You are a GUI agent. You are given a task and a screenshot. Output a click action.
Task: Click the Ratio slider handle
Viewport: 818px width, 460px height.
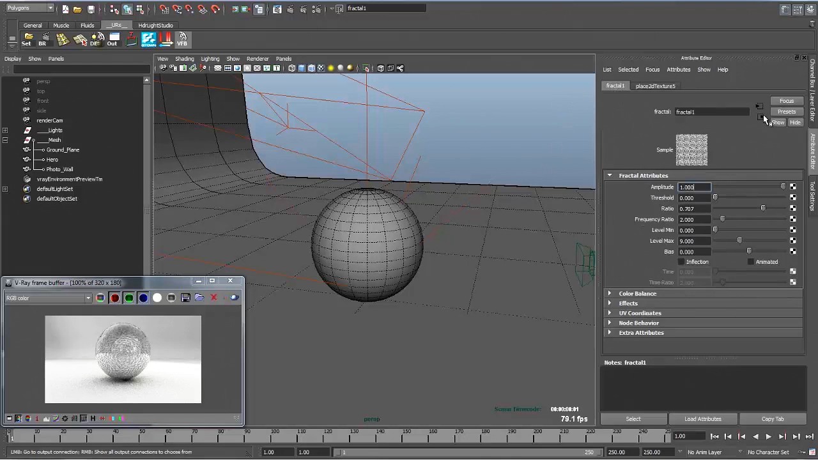pyautogui.click(x=762, y=208)
